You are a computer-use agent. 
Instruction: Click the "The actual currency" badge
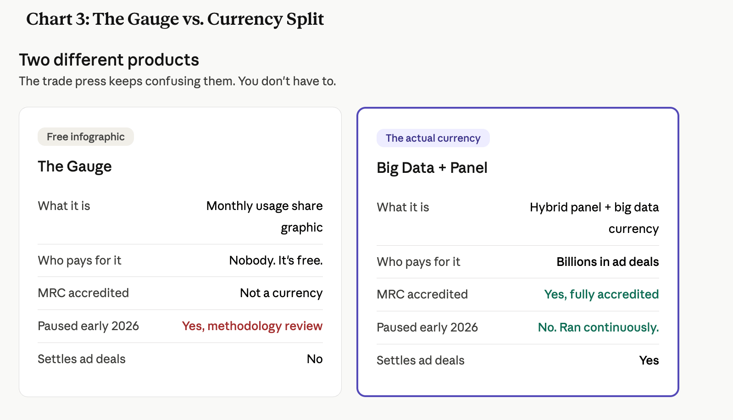(433, 138)
